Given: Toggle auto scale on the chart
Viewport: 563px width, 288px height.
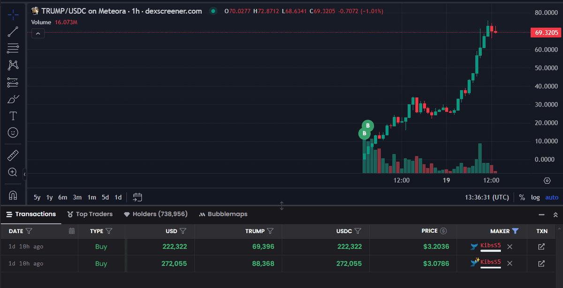Looking at the screenshot, I should coord(552,197).
